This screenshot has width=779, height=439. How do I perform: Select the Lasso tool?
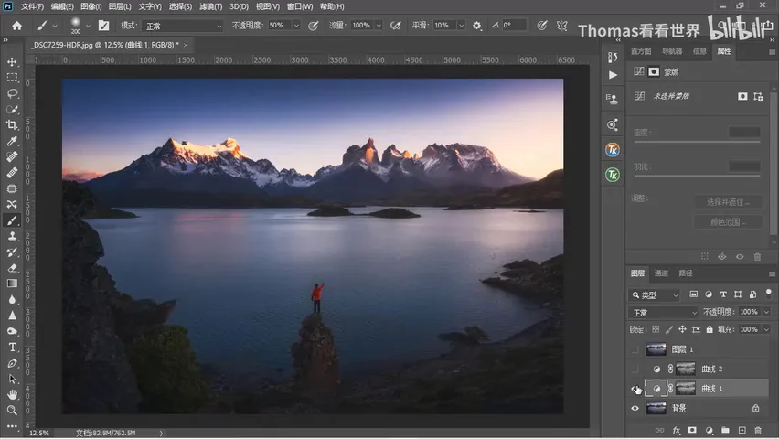(12, 93)
